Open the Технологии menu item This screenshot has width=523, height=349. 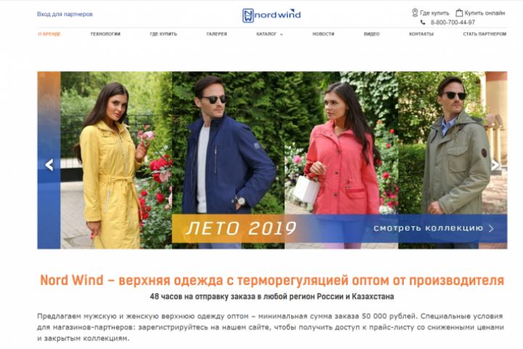pos(105,34)
